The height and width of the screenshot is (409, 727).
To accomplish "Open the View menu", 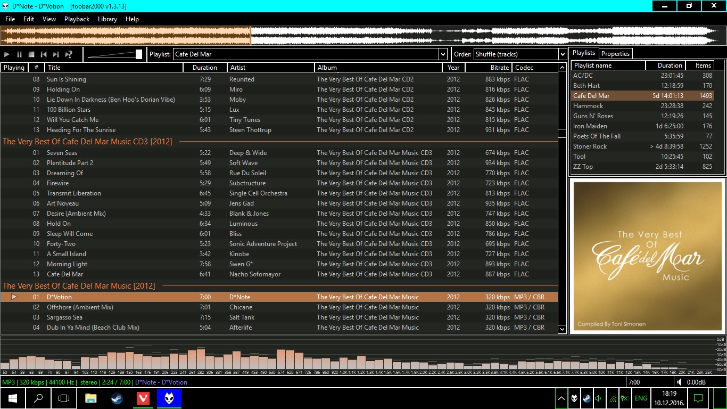I will (49, 19).
